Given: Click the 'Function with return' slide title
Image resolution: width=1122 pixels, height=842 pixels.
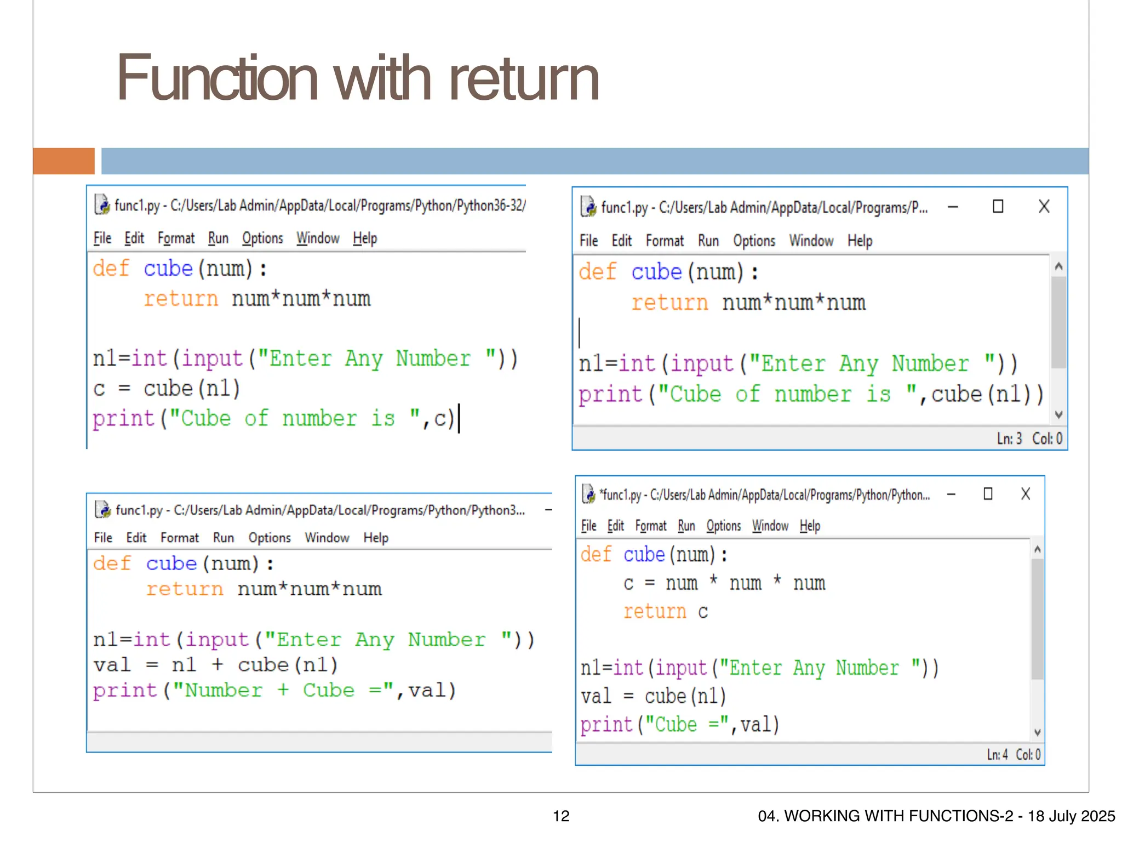Looking at the screenshot, I should (358, 78).
